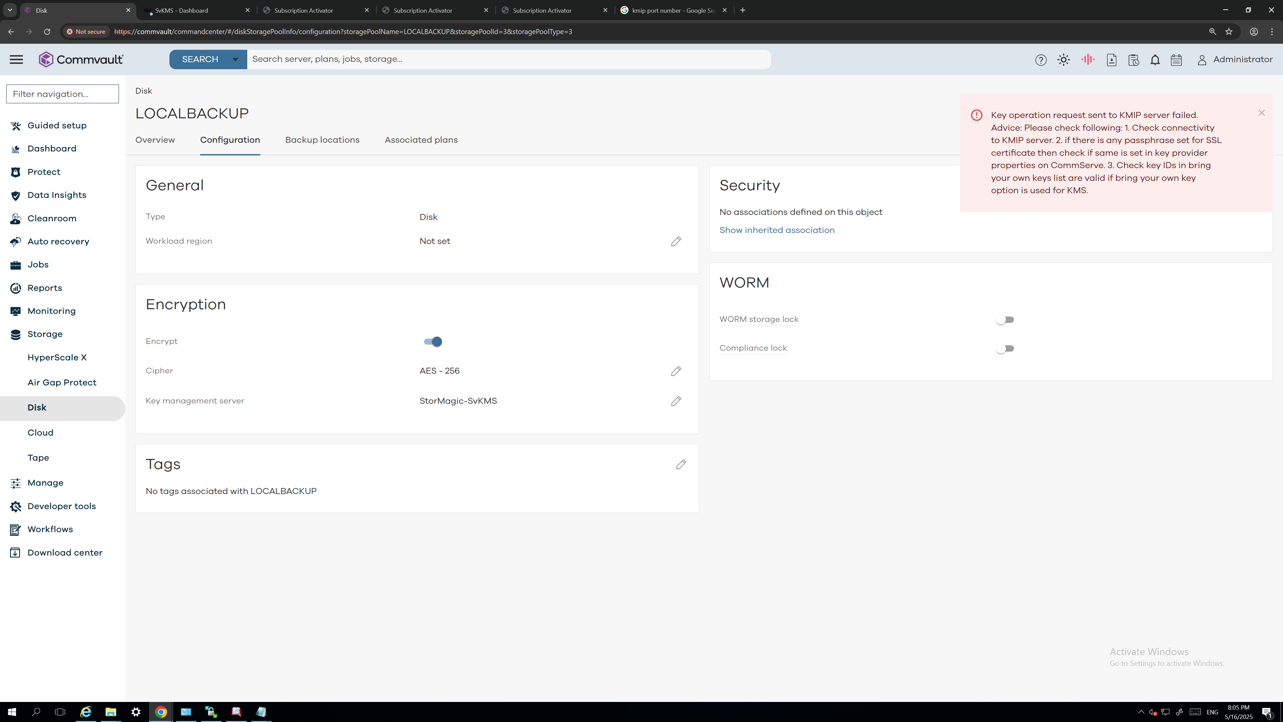Image resolution: width=1283 pixels, height=722 pixels.
Task: Edit the Workload region pencil icon
Action: pyautogui.click(x=676, y=241)
